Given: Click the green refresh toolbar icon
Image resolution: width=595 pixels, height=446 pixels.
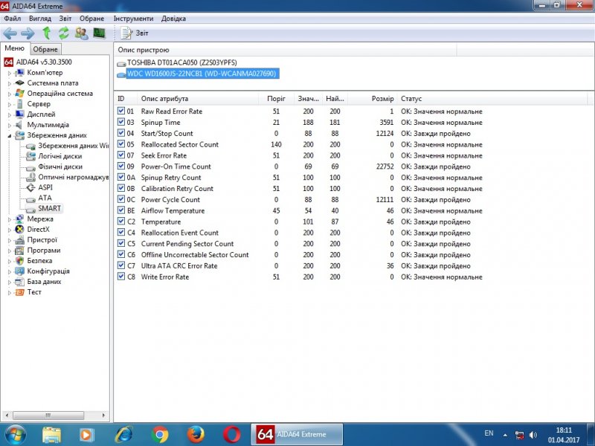Looking at the screenshot, I should [63, 33].
